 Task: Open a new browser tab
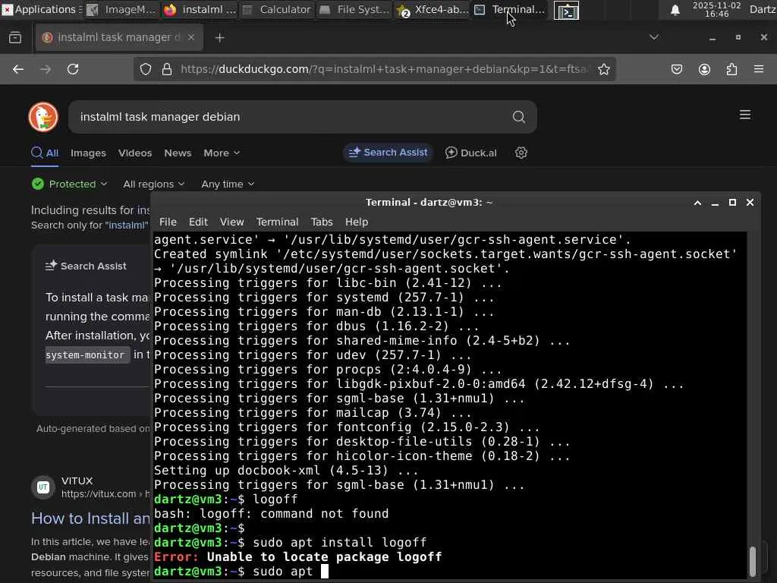point(219,38)
